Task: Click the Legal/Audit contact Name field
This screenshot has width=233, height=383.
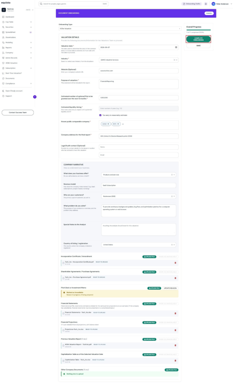Action: tap(138, 147)
